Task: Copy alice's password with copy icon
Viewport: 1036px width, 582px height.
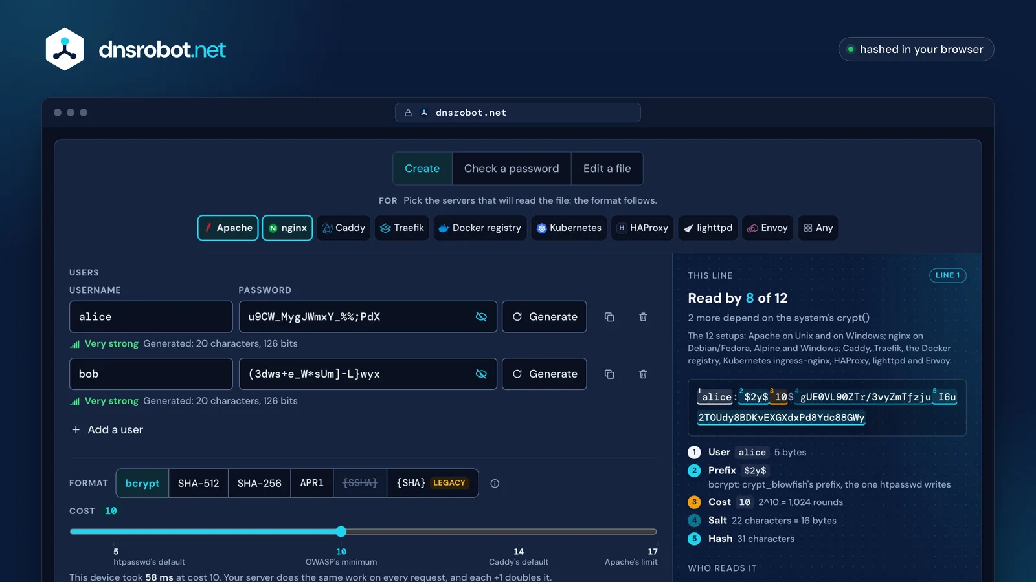Action: point(609,317)
